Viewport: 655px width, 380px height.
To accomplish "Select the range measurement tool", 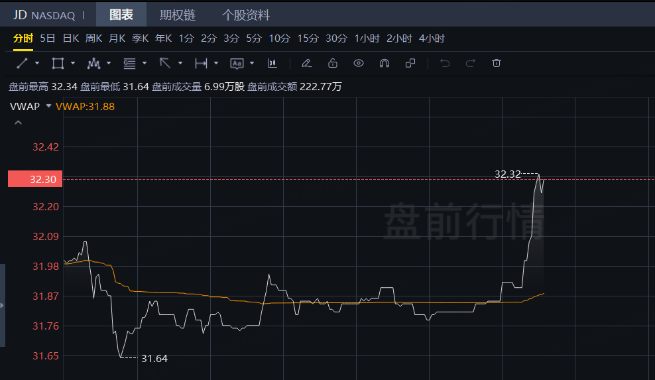I will (201, 63).
